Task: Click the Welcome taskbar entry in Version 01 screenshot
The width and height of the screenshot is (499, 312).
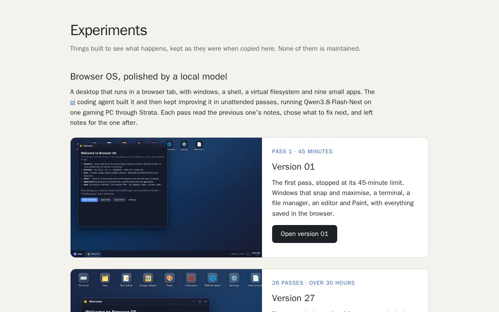Action: 93,254
